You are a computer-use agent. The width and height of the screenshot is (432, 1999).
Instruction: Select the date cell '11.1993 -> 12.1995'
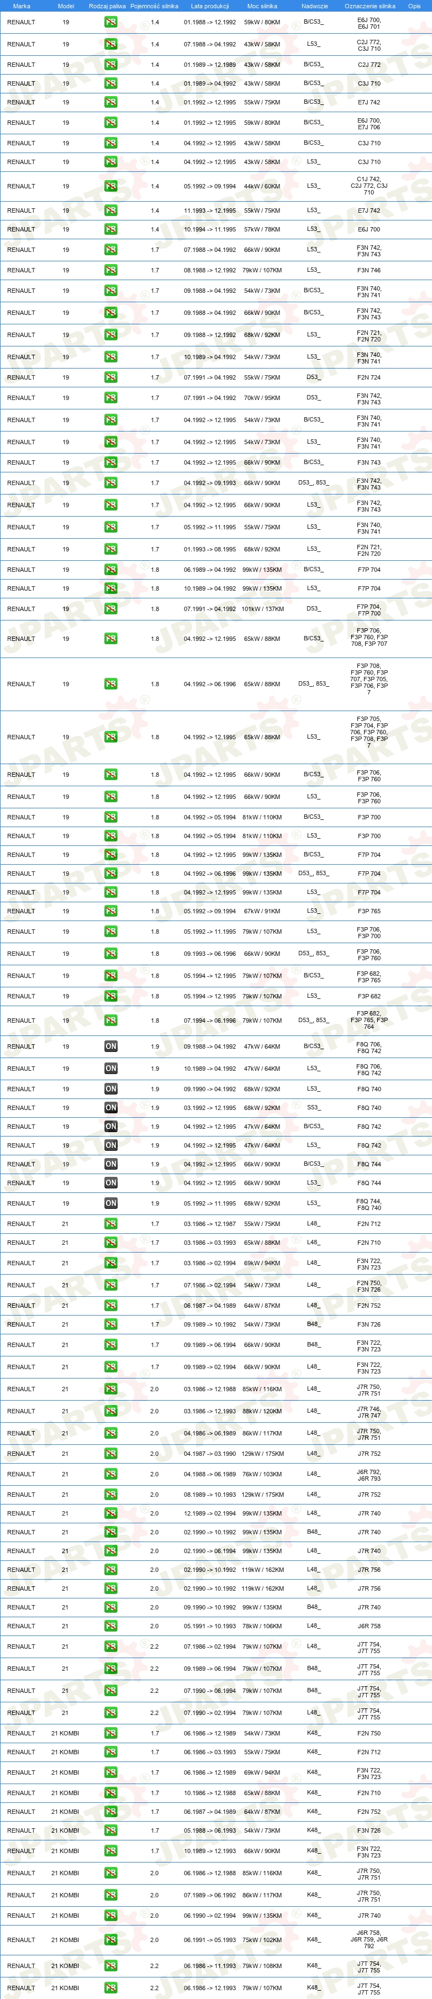tap(210, 211)
